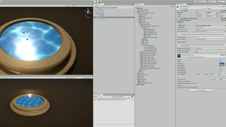
Task: Enable the GPU Instancing checkbox
Action: pyautogui.click(x=220, y=81)
